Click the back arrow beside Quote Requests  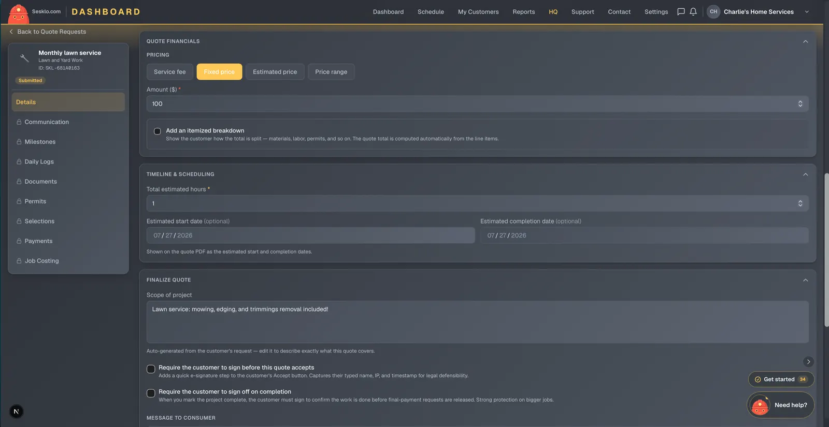[x=11, y=32]
